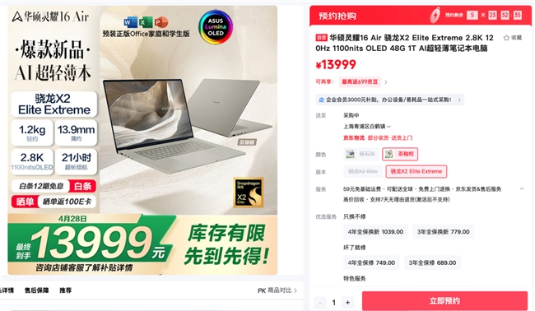
Task: Click the lightning flash-sale icon
Action: coord(435,16)
